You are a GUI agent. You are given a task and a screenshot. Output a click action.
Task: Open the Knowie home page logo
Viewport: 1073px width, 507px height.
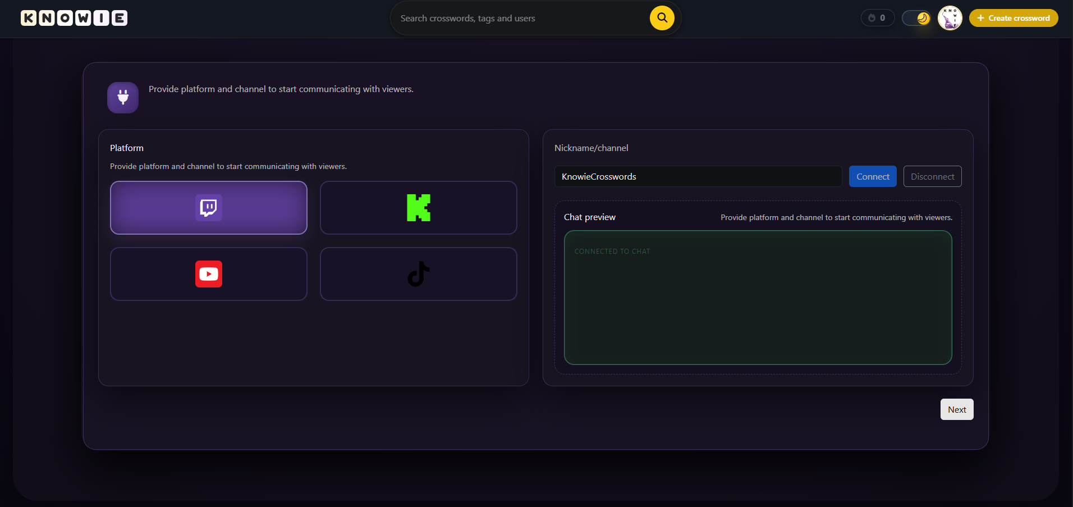(74, 17)
